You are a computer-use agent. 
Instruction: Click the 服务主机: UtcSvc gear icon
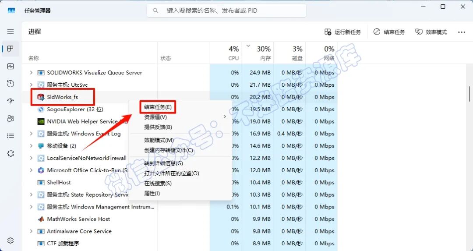tap(40, 85)
